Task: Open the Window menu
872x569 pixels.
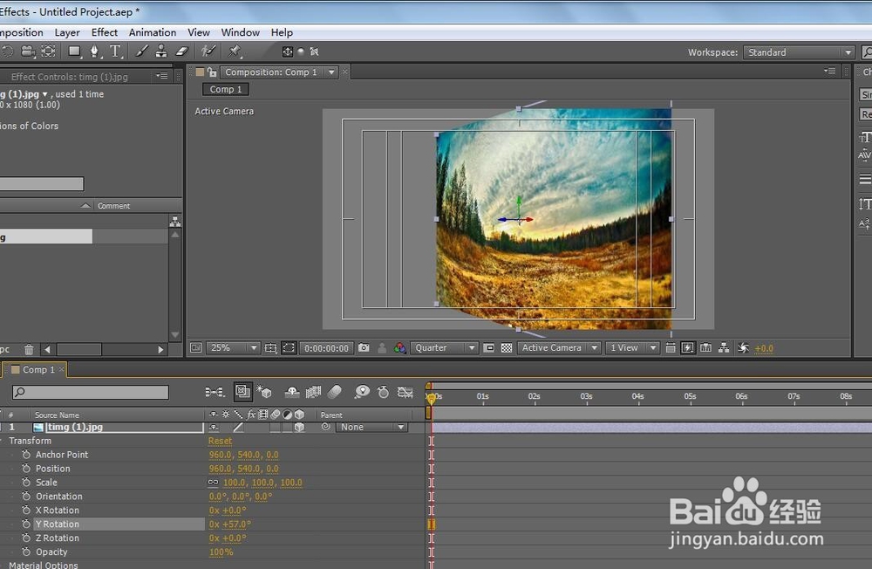Action: point(241,32)
